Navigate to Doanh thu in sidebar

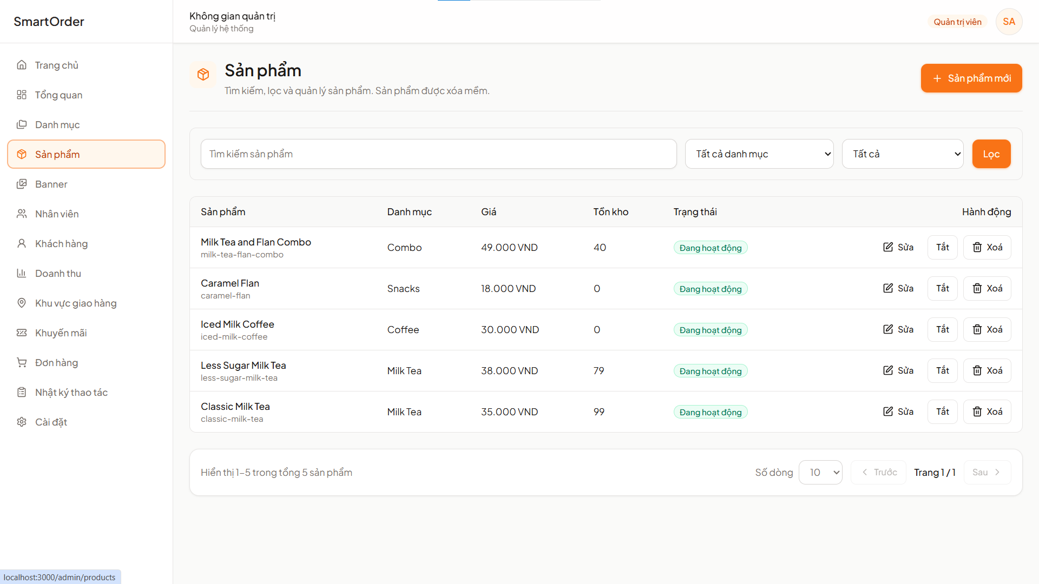87,273
